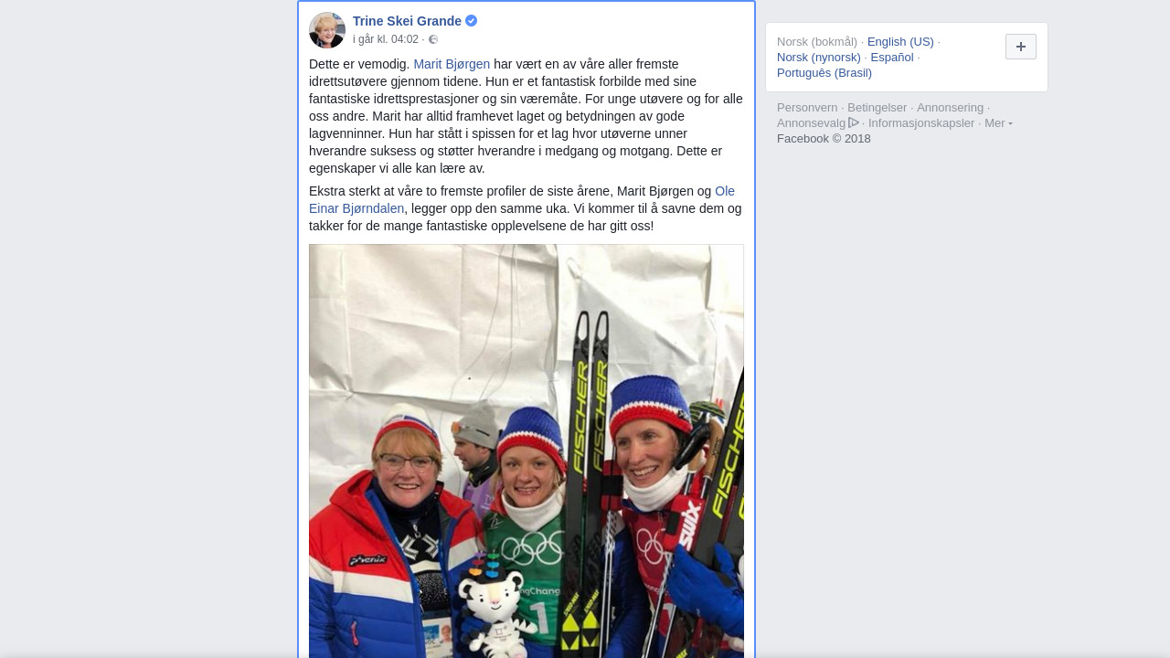The width and height of the screenshot is (1170, 658).
Task: Open Trine Skei Grande's profile picture
Action: coord(327,30)
